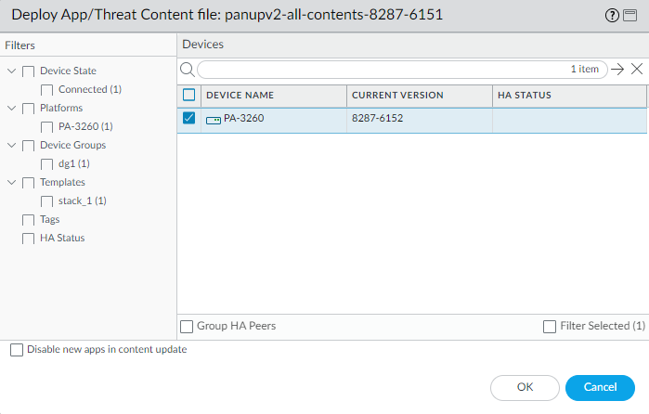Click into the devices search field
This screenshot has height=414, width=649.
point(381,70)
